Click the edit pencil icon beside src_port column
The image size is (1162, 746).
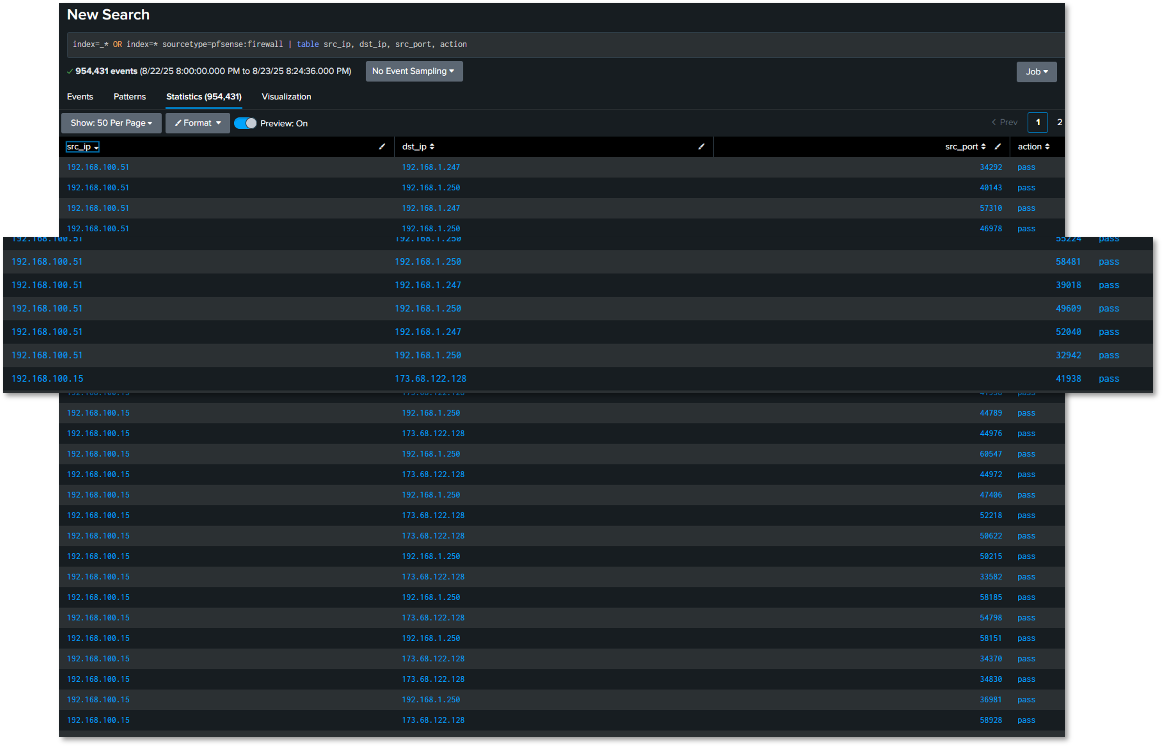point(998,146)
